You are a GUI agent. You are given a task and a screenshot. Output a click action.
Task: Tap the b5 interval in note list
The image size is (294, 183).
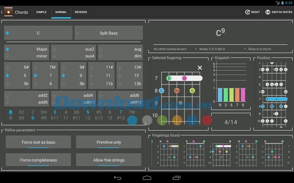(x=77, y=112)
